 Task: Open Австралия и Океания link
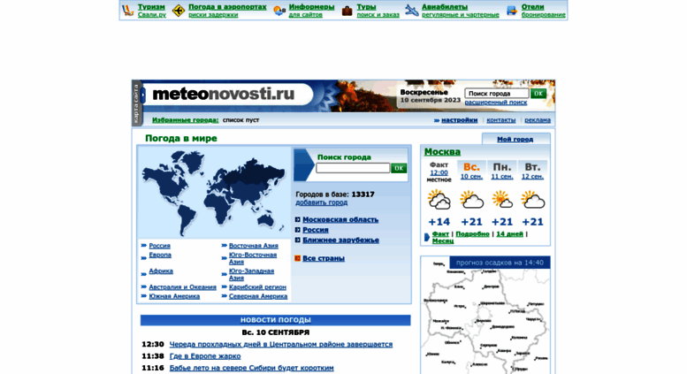pyautogui.click(x=182, y=287)
